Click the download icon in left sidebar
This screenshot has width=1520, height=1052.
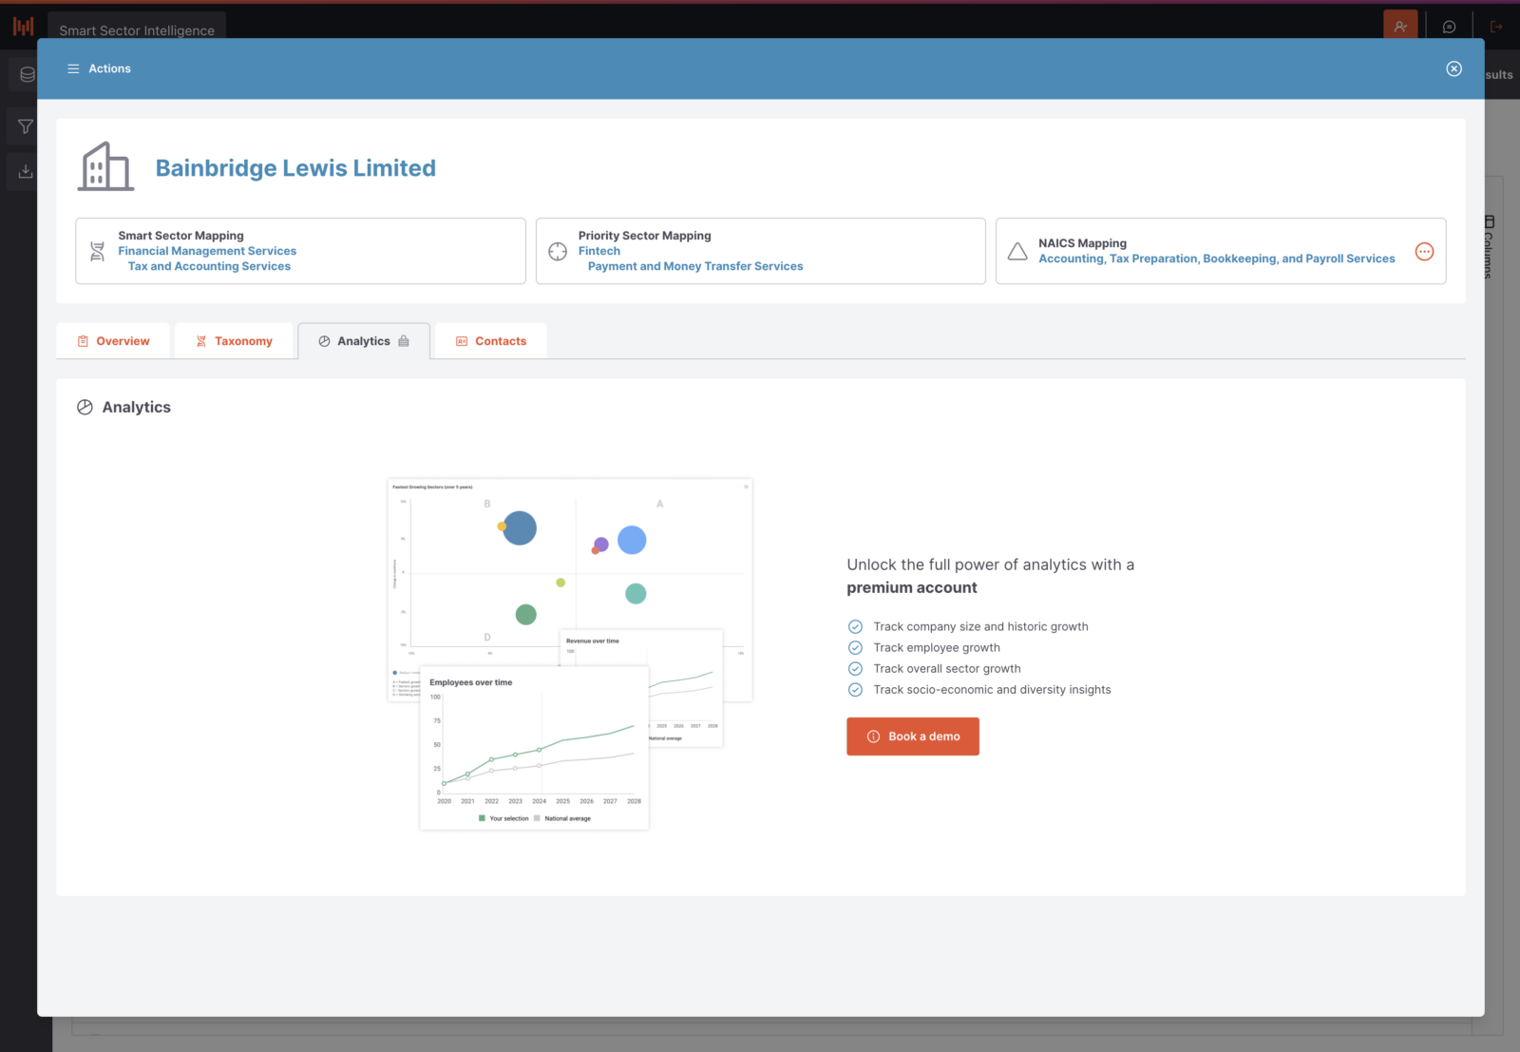[26, 171]
